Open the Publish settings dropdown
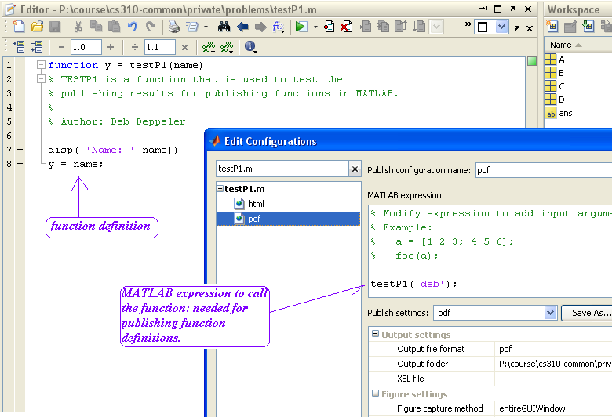Image resolution: width=612 pixels, height=417 pixels. click(550, 313)
